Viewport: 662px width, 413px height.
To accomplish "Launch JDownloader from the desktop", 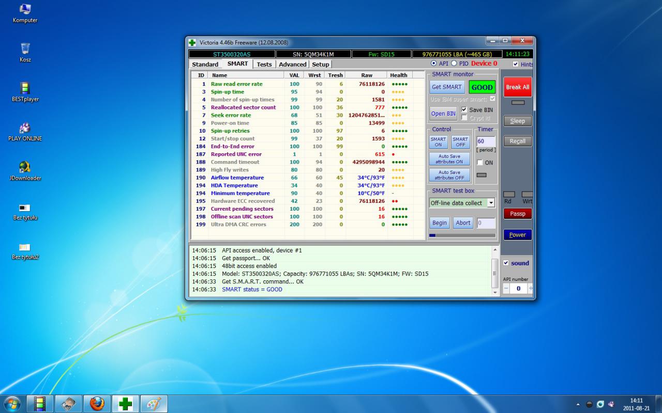I will (x=25, y=171).
